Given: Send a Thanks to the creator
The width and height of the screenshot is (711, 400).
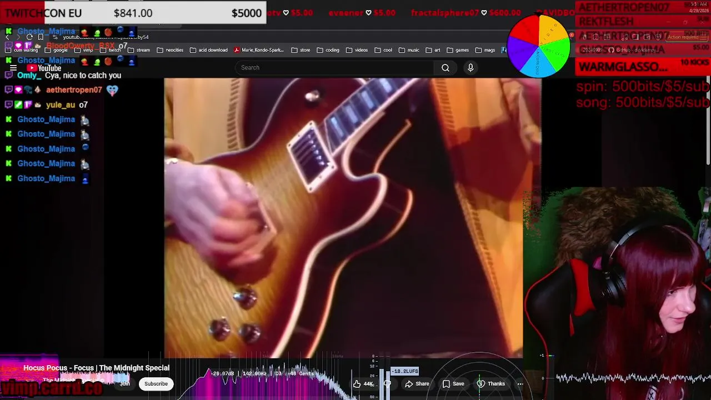Looking at the screenshot, I should tap(491, 384).
